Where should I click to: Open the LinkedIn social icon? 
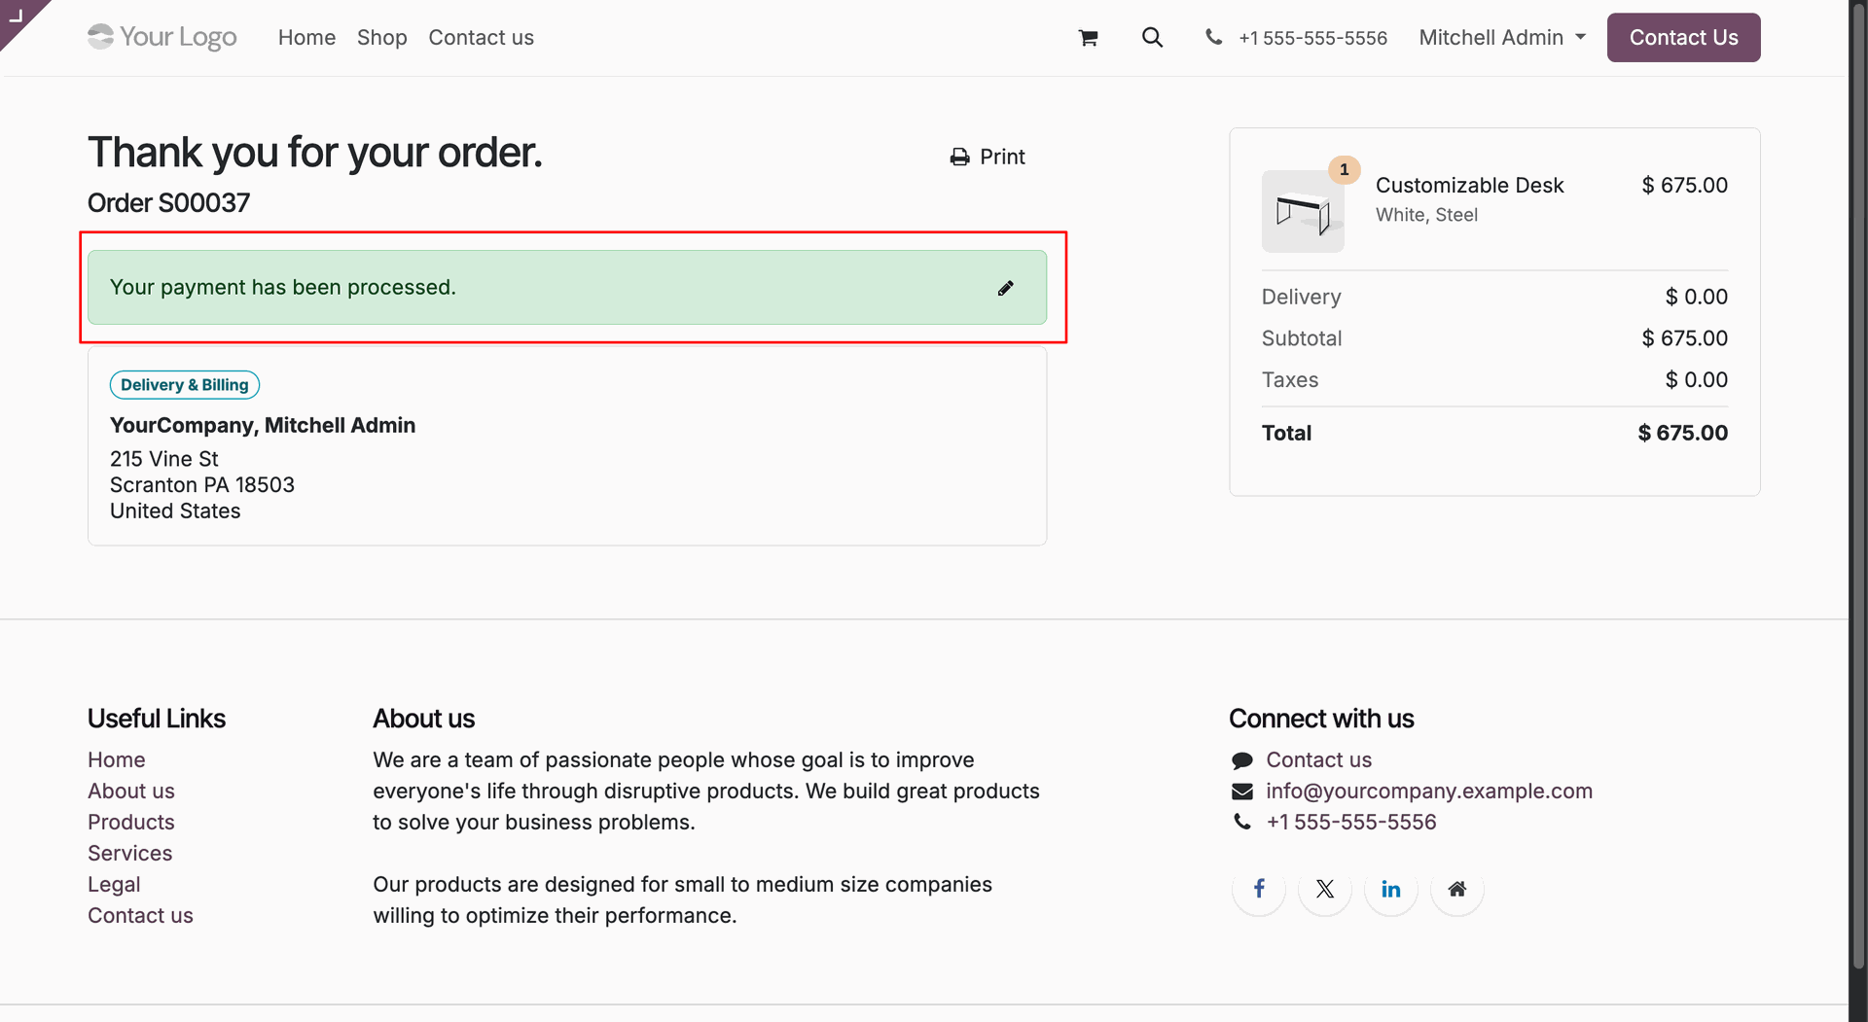tap(1391, 889)
